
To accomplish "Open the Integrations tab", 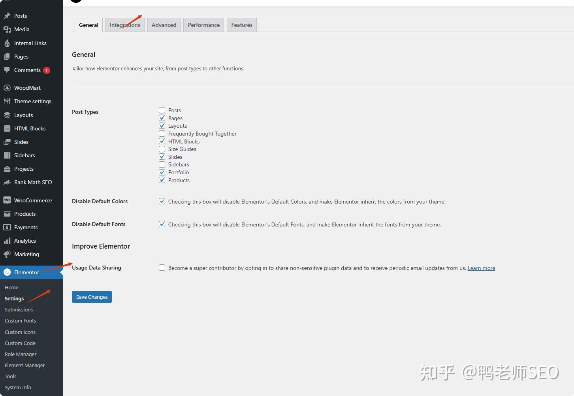I will pyautogui.click(x=125, y=25).
